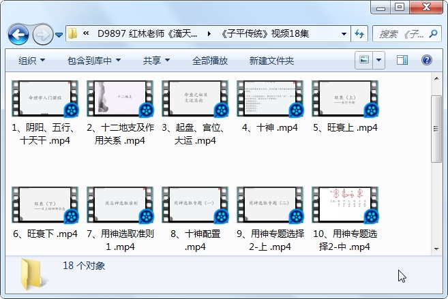Click the file name 7、用神选取准则1 .mp4
Viewport: 448px width, 299px height.
tap(120, 240)
